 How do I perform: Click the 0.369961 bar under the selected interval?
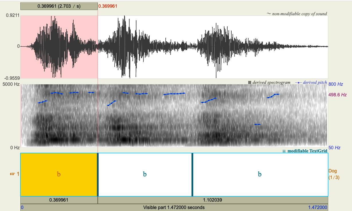tap(58, 200)
